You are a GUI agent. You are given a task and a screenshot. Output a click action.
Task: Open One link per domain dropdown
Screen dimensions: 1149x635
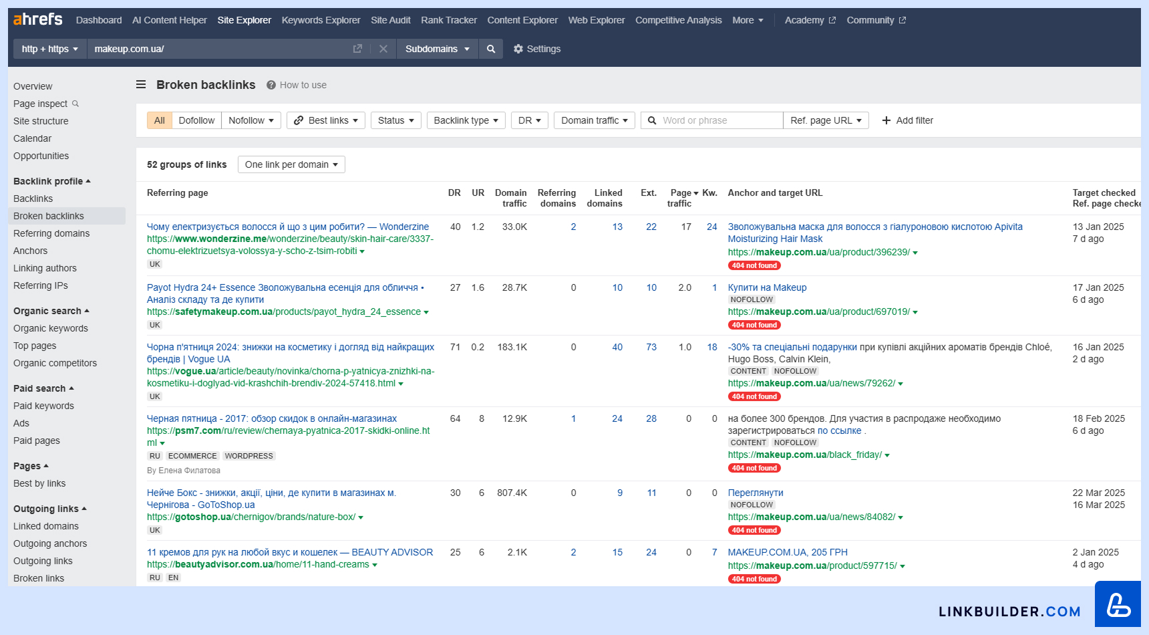coord(291,164)
